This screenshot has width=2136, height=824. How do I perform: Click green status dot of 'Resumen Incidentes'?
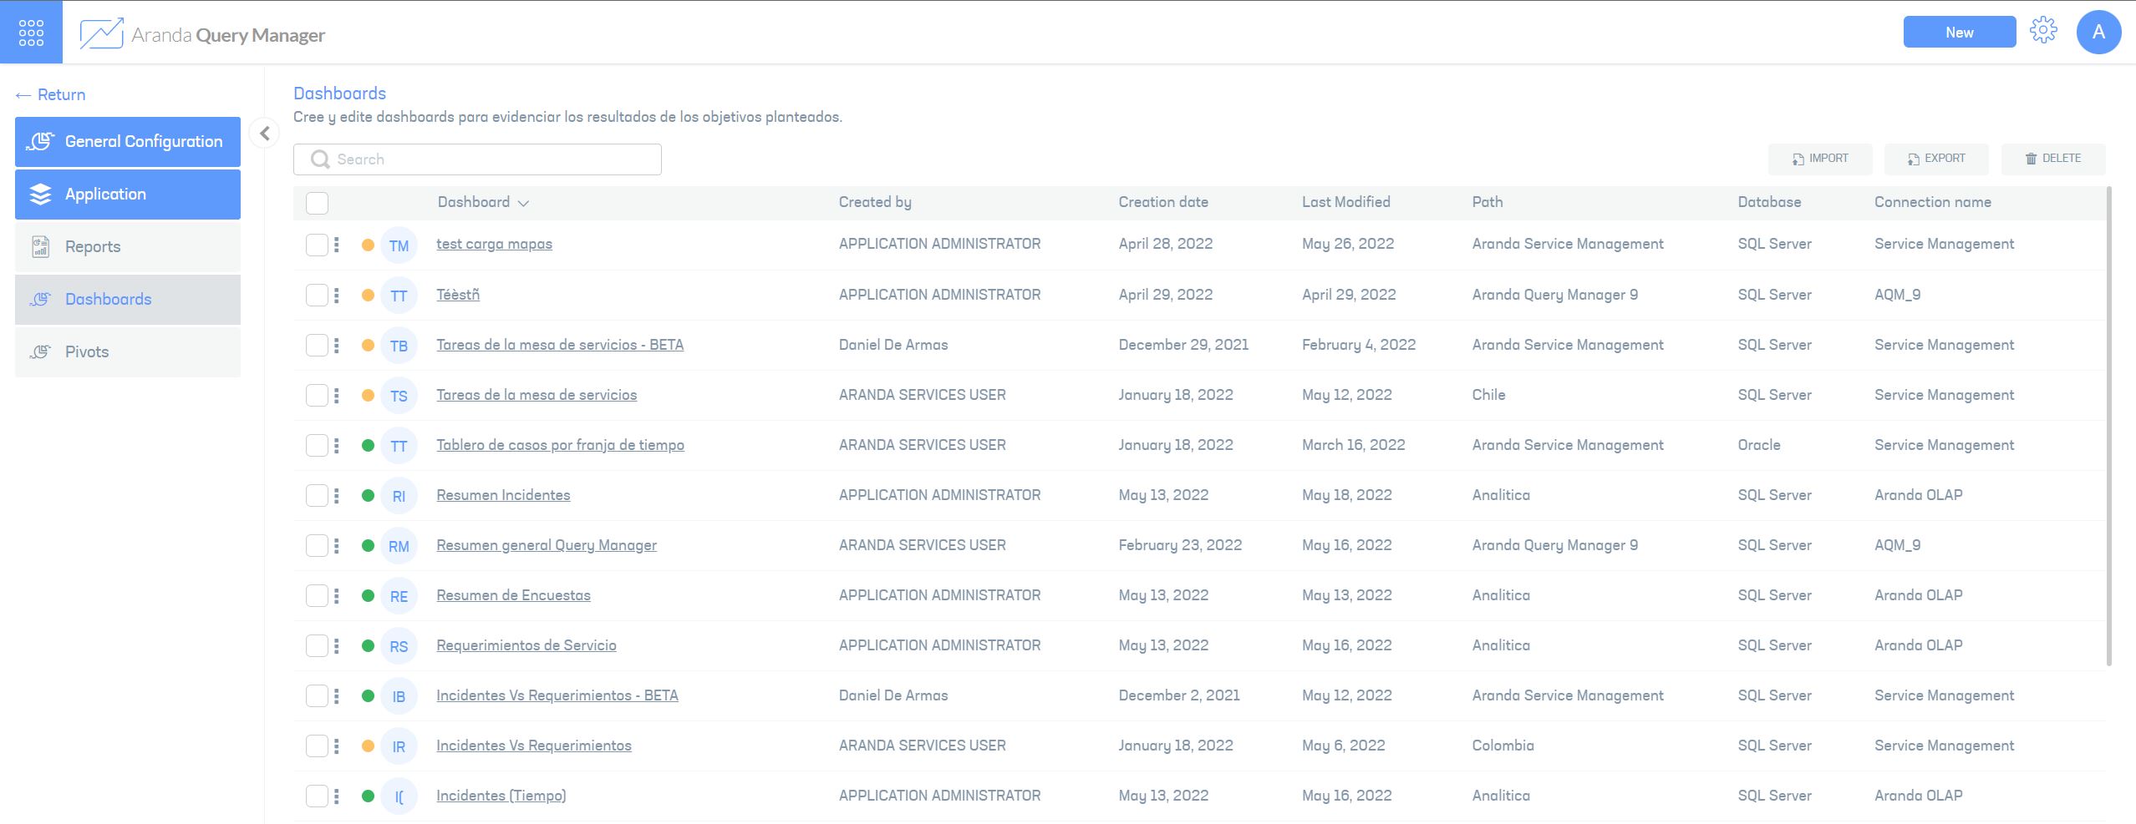pos(368,496)
